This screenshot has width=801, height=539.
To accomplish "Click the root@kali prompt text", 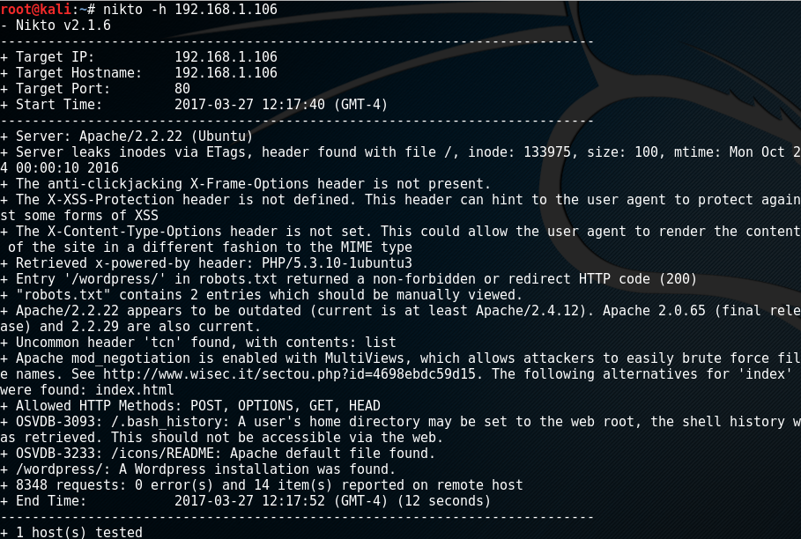I will pyautogui.click(x=36, y=9).
